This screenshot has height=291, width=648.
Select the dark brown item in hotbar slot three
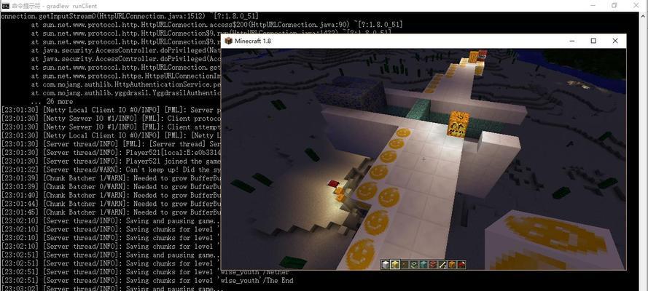[405, 265]
